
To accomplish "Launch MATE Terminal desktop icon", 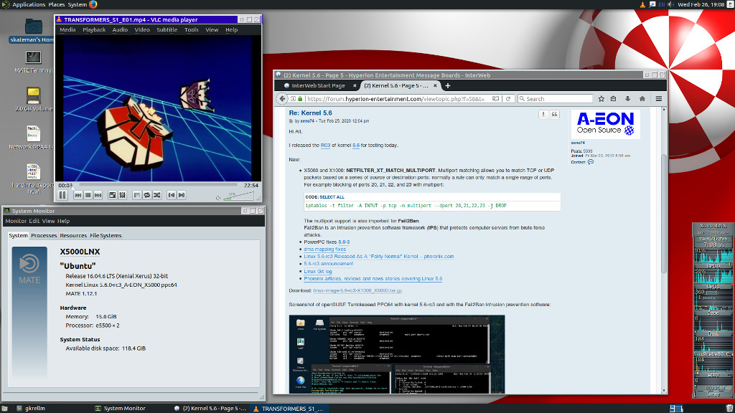I will pyautogui.click(x=33, y=62).
